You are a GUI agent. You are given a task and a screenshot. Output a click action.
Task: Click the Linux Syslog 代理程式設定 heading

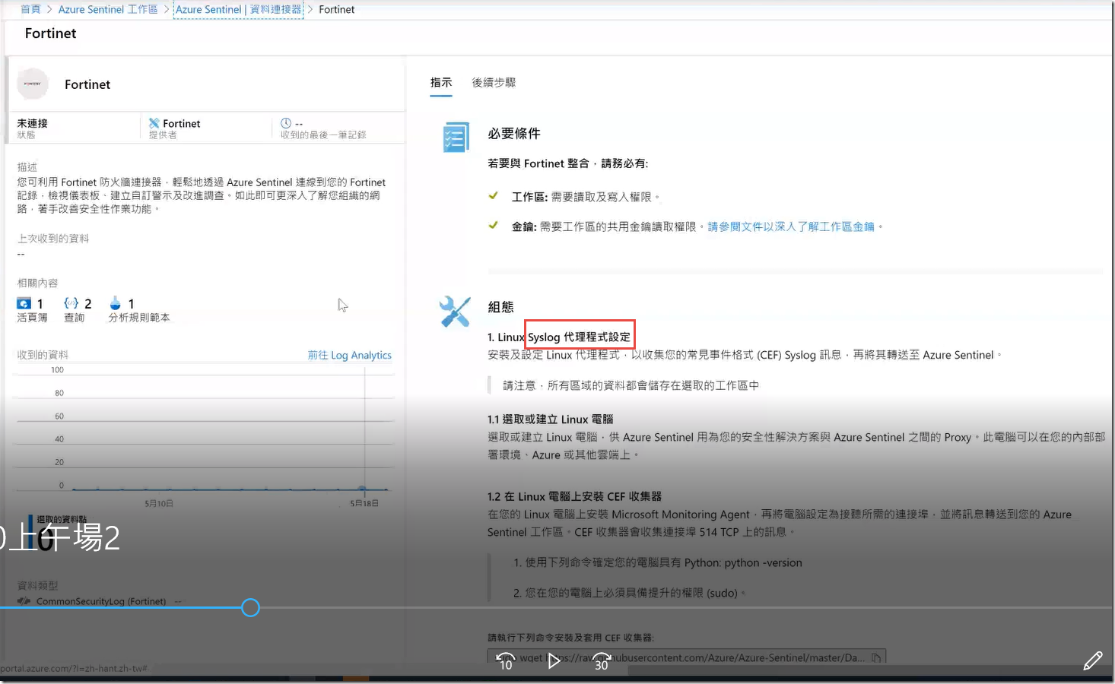click(x=559, y=337)
